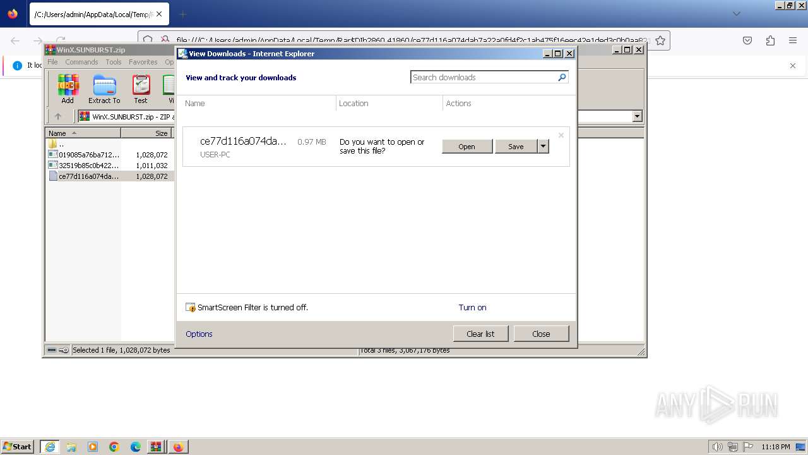Sort WinRAR list by Name column

tap(83, 133)
